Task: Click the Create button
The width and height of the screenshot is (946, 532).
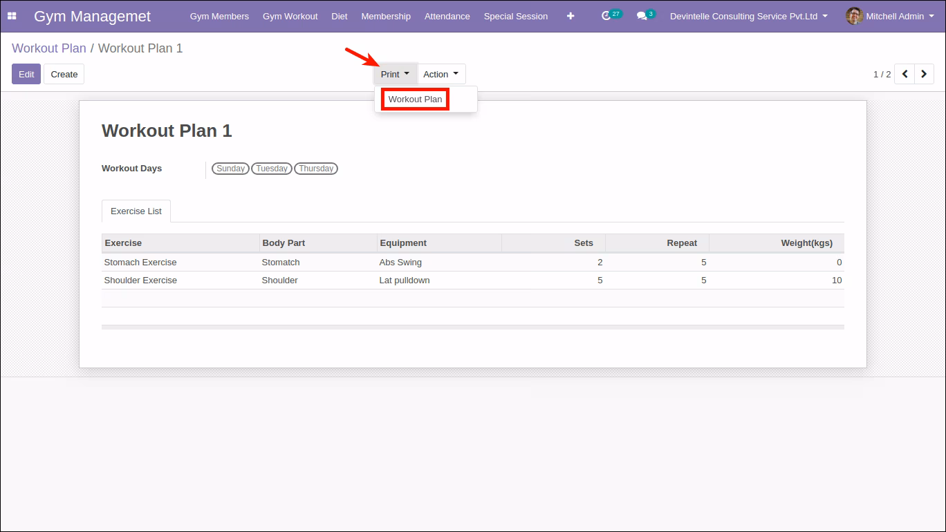Action: pyautogui.click(x=64, y=74)
